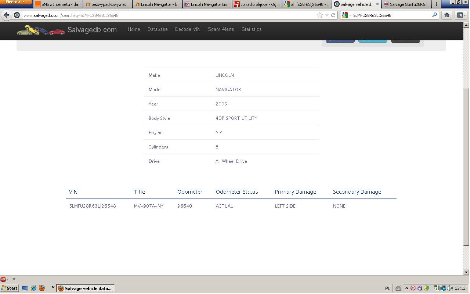The image size is (470, 294).
Task: Click the VIN column header
Action: (73, 192)
